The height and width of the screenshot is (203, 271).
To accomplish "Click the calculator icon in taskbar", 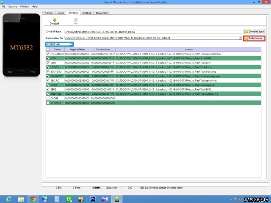I will coord(57,199).
